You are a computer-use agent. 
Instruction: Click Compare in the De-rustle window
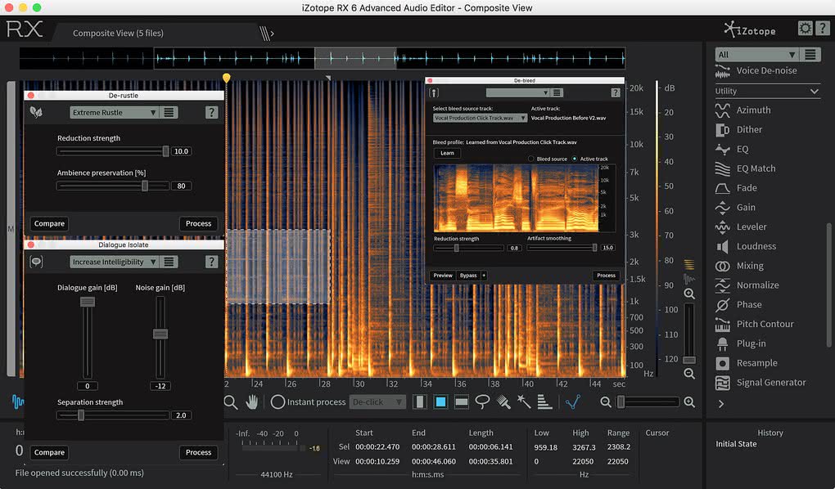[x=49, y=223]
